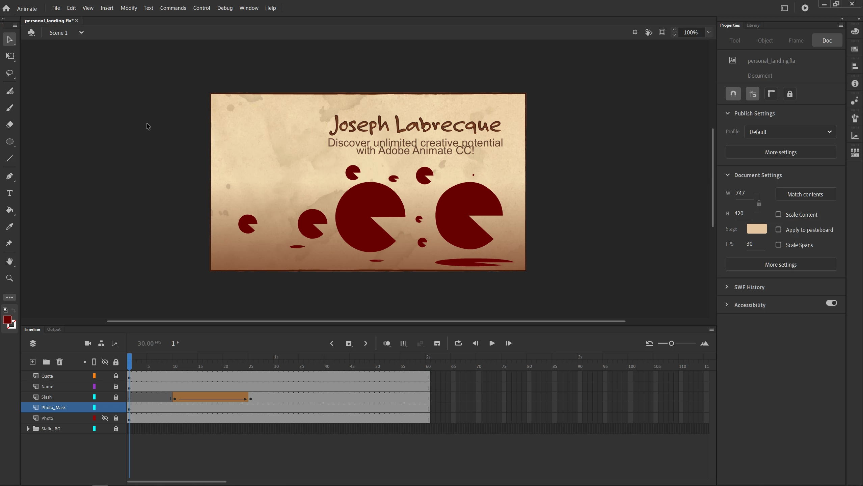Select the Oval tool
863x486 pixels.
point(10,142)
